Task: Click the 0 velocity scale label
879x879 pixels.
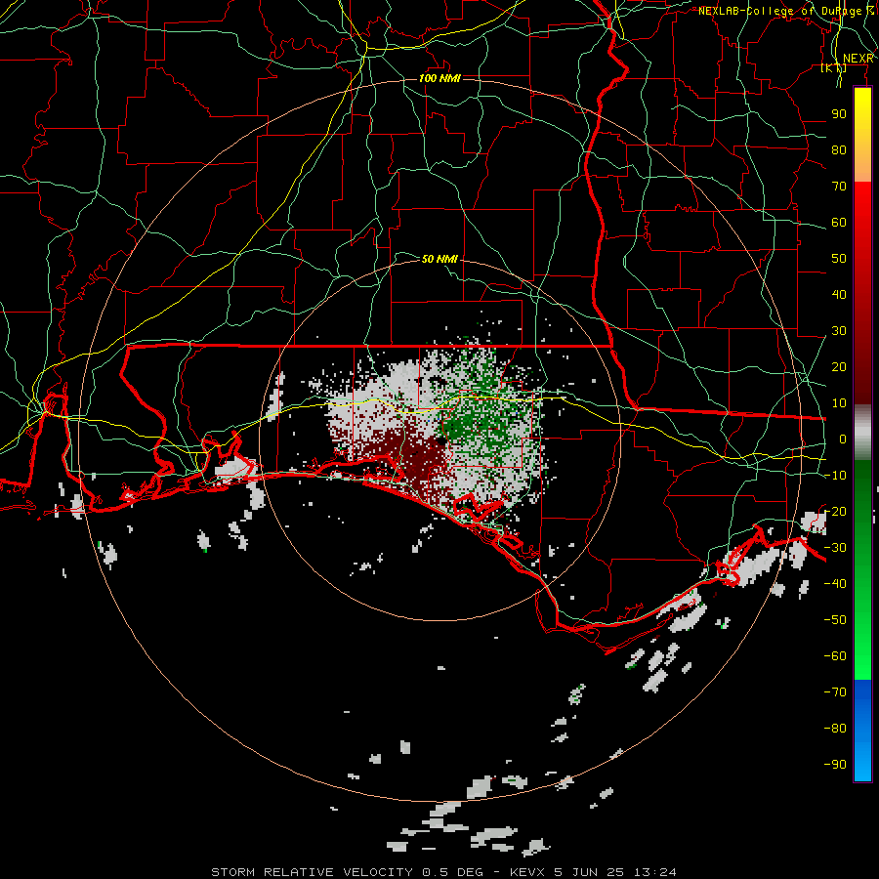Action: pos(843,439)
